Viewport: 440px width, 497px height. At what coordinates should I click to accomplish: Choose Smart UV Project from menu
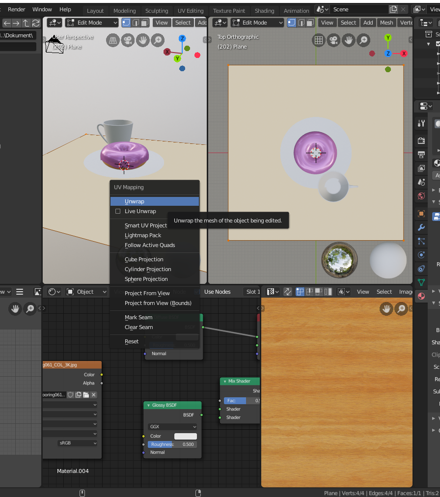click(x=146, y=225)
